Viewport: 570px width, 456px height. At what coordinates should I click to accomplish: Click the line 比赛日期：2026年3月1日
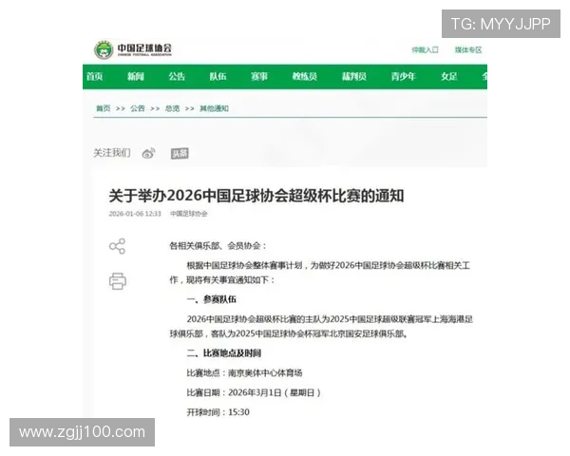click(254, 392)
